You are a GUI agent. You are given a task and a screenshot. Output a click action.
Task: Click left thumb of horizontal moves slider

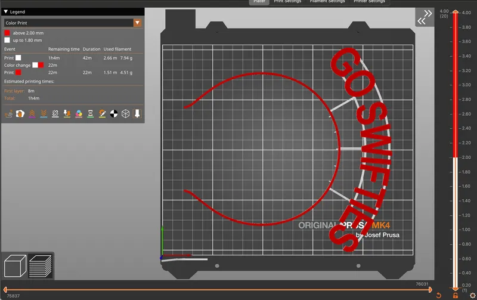[x=5, y=290]
